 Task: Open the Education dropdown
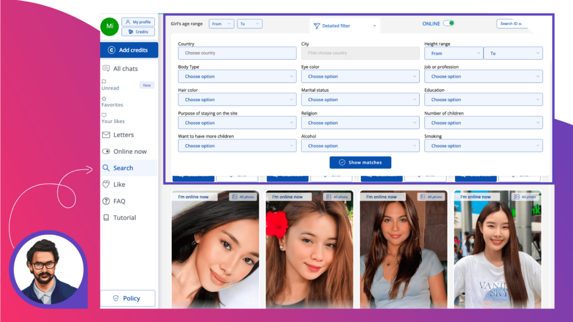pos(483,100)
